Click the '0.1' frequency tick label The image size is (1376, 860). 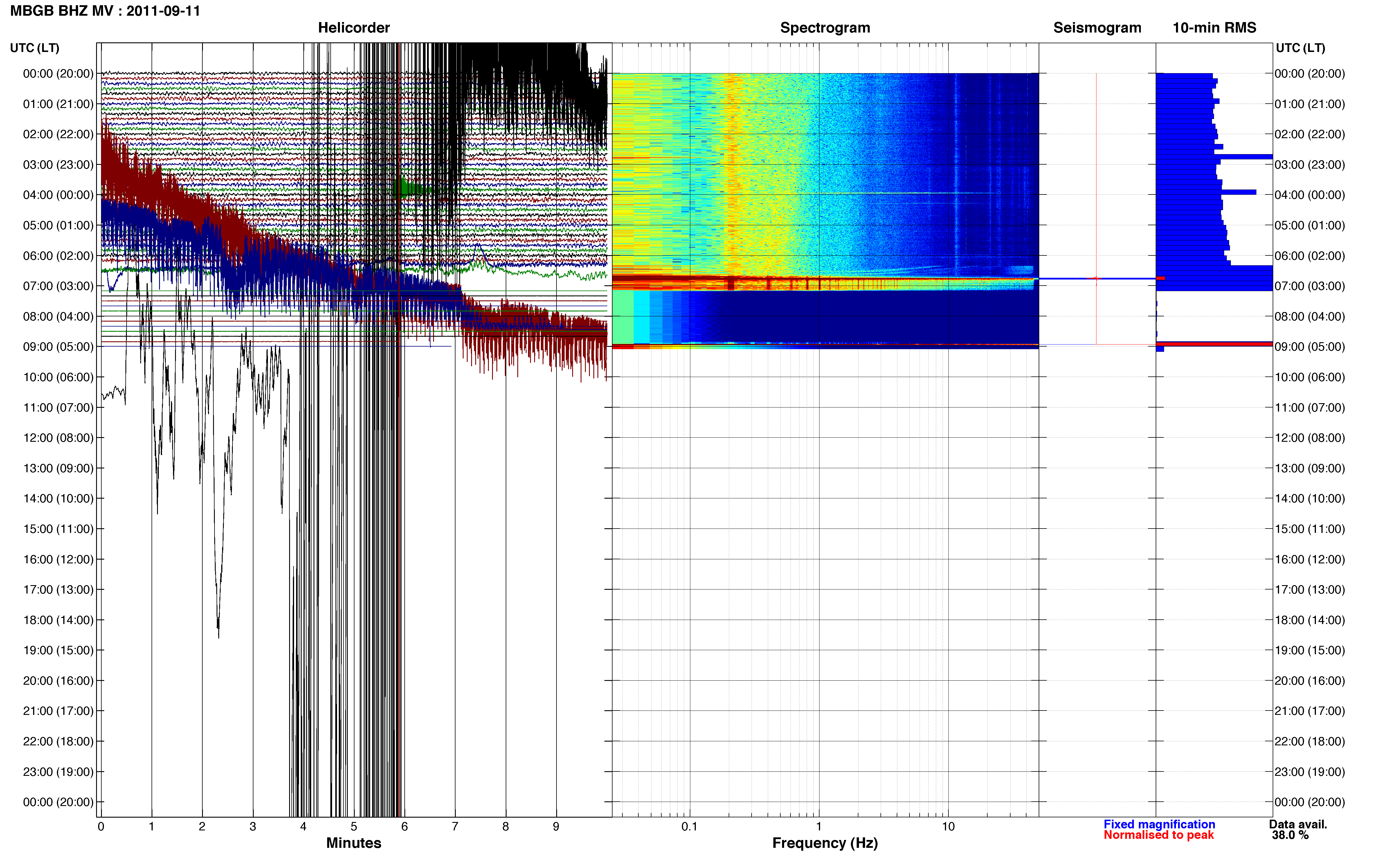(689, 826)
